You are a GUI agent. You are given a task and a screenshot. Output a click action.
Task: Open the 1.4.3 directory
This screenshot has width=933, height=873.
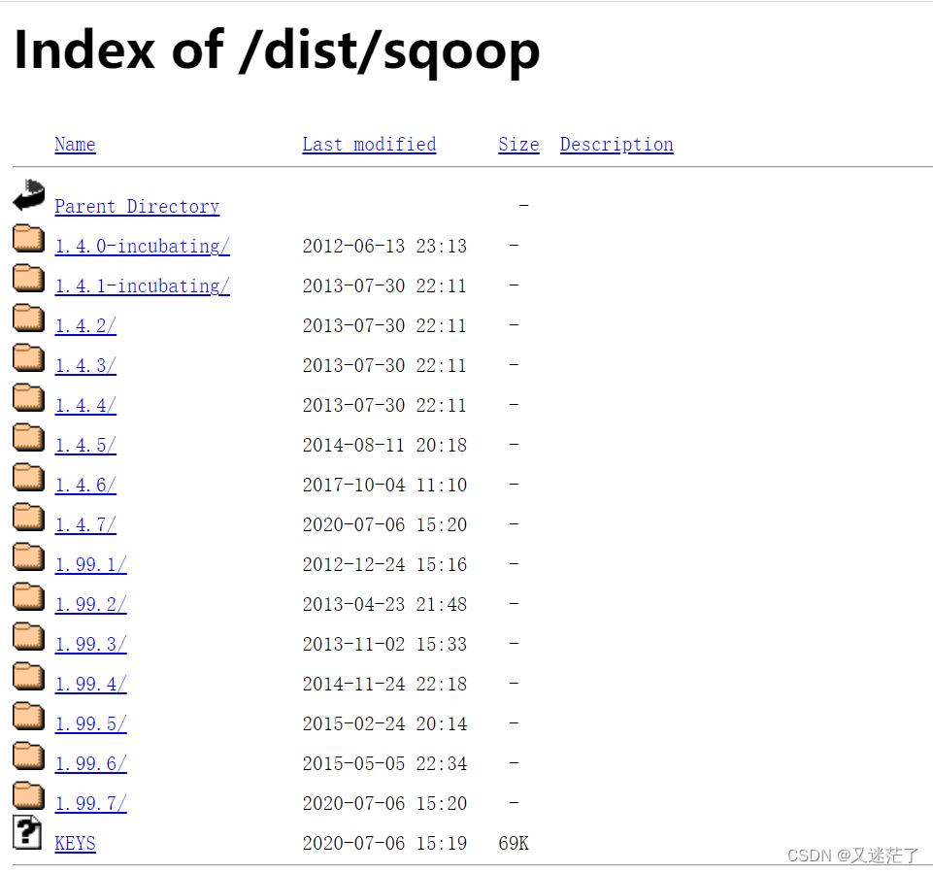tap(84, 365)
